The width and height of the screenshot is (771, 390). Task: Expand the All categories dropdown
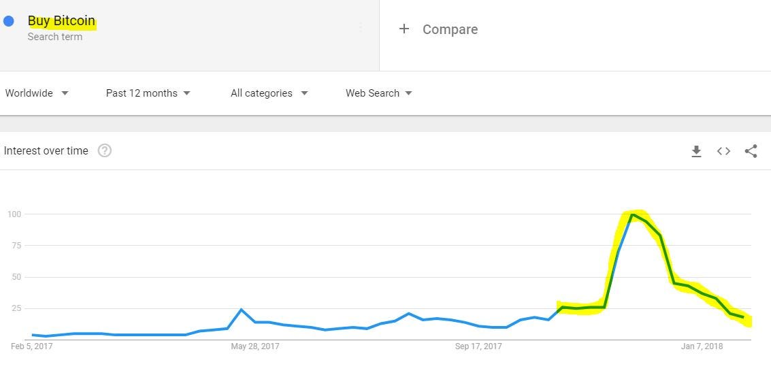(269, 93)
